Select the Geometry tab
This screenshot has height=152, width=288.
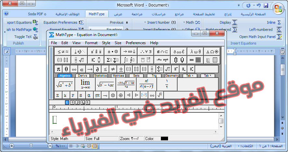(172, 76)
